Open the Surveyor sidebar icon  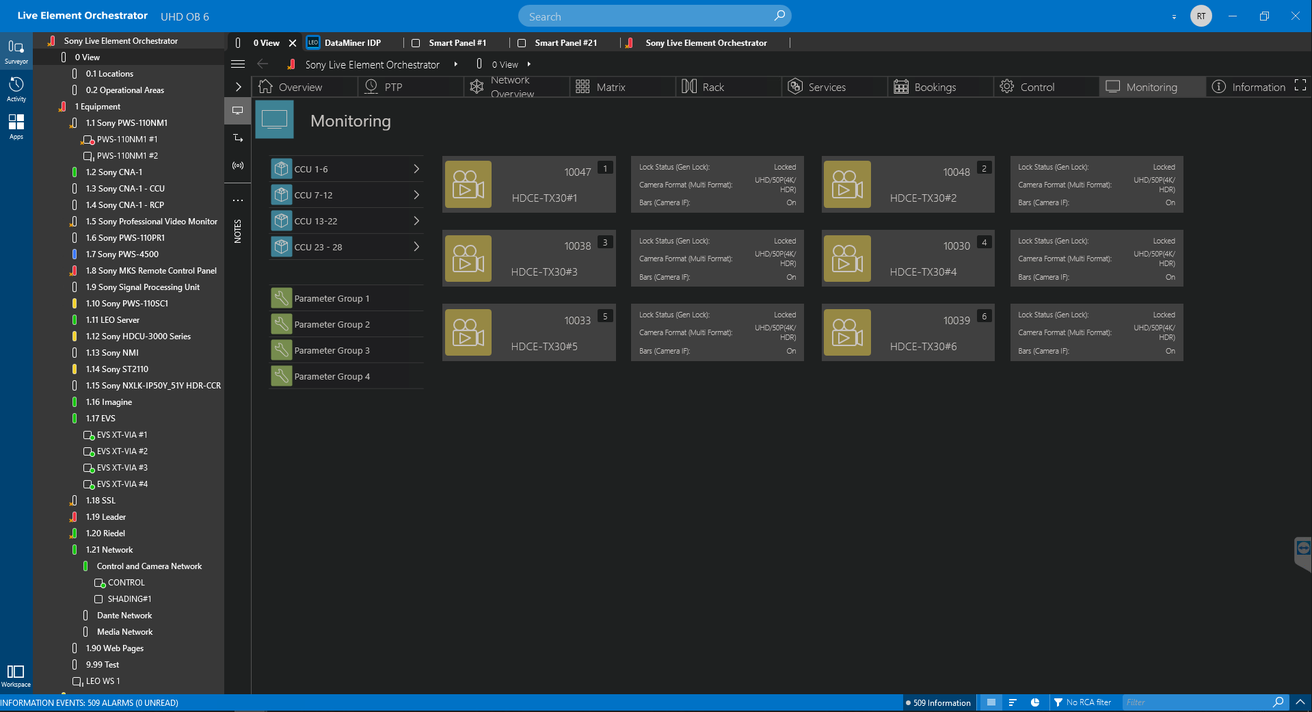[16, 51]
